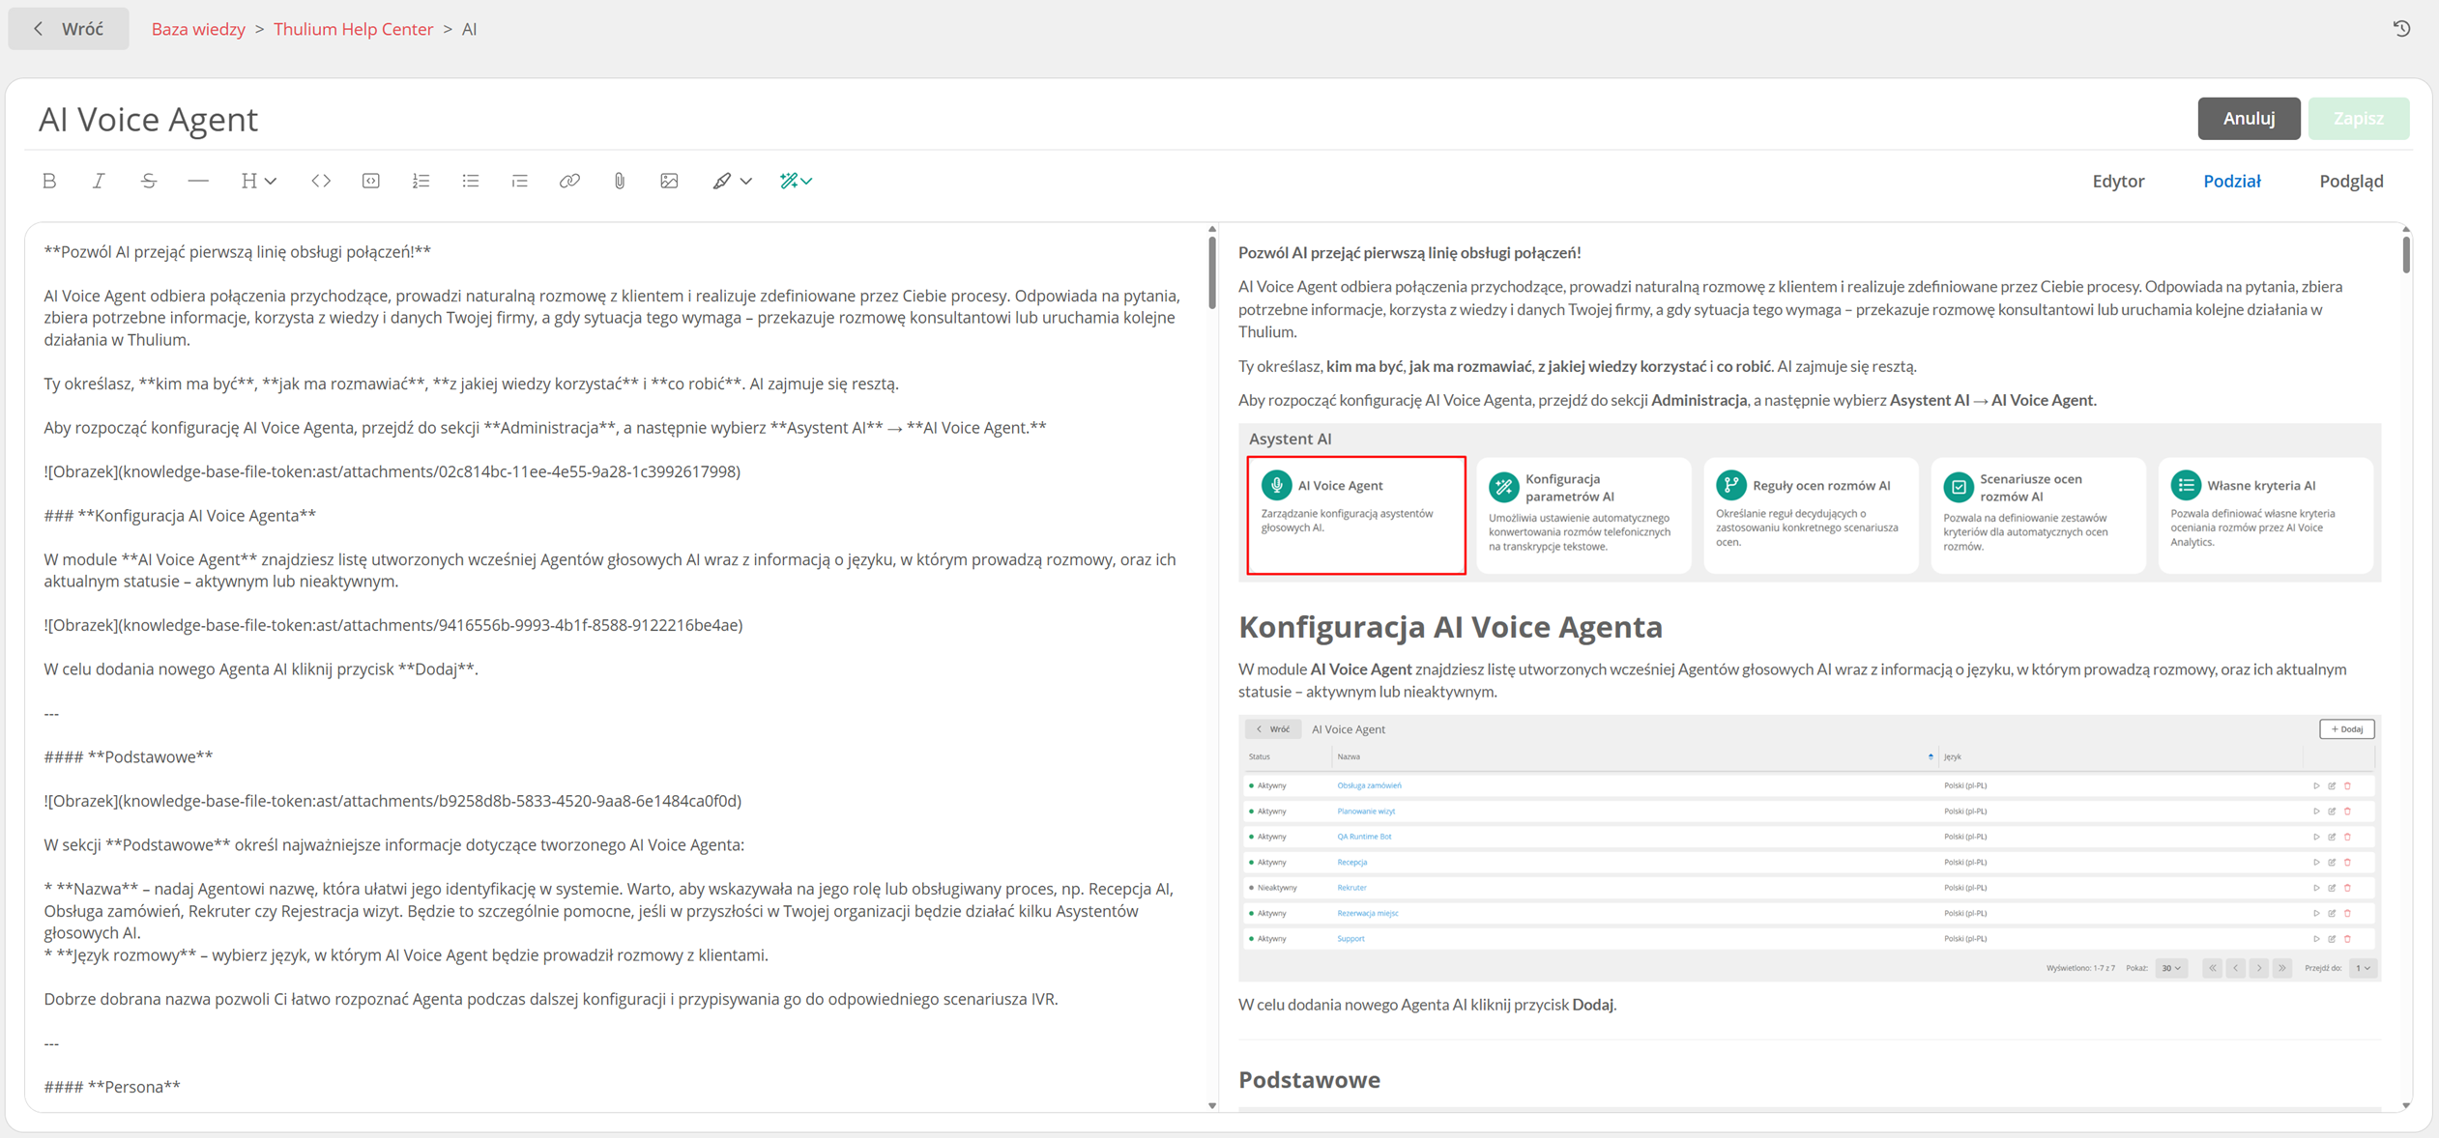Screen dimensions: 2439x1138
Task: Click the image markdown line ending '1c3992617998)'
Action: tap(392, 471)
